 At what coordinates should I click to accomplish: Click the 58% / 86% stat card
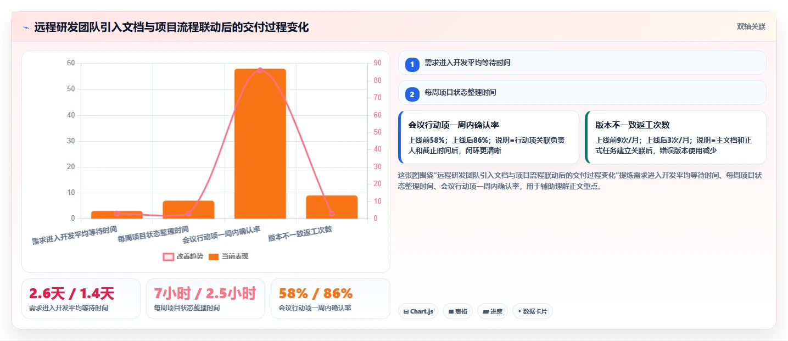[x=330, y=299]
